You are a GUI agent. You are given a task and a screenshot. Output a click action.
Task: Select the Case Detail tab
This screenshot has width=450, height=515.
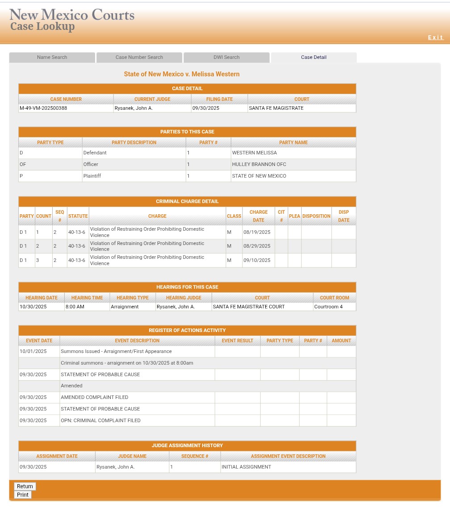tap(313, 57)
